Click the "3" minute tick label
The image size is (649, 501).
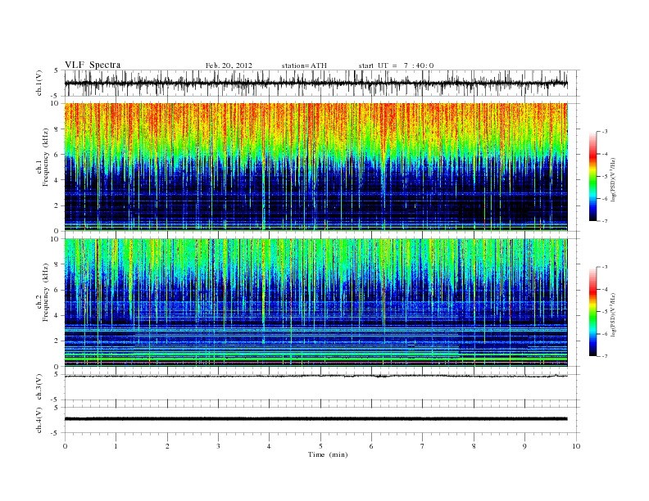[218, 446]
